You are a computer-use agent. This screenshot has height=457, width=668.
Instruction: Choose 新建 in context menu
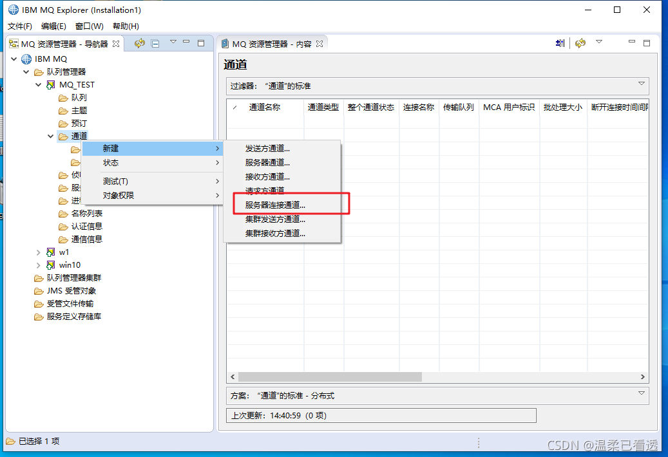153,149
